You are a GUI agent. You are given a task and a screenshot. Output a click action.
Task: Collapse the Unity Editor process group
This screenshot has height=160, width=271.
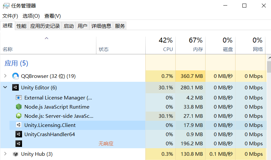point(5,87)
